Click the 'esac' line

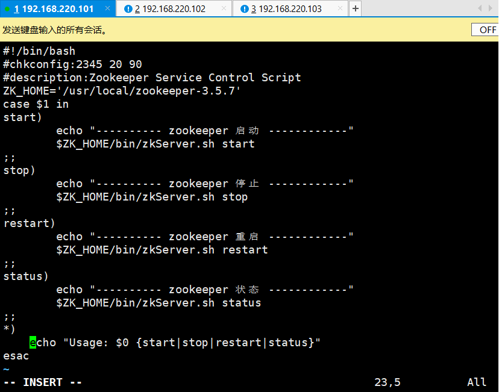16,356
